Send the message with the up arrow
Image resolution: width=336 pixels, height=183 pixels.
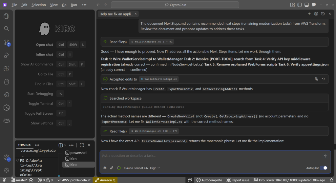click(325, 156)
